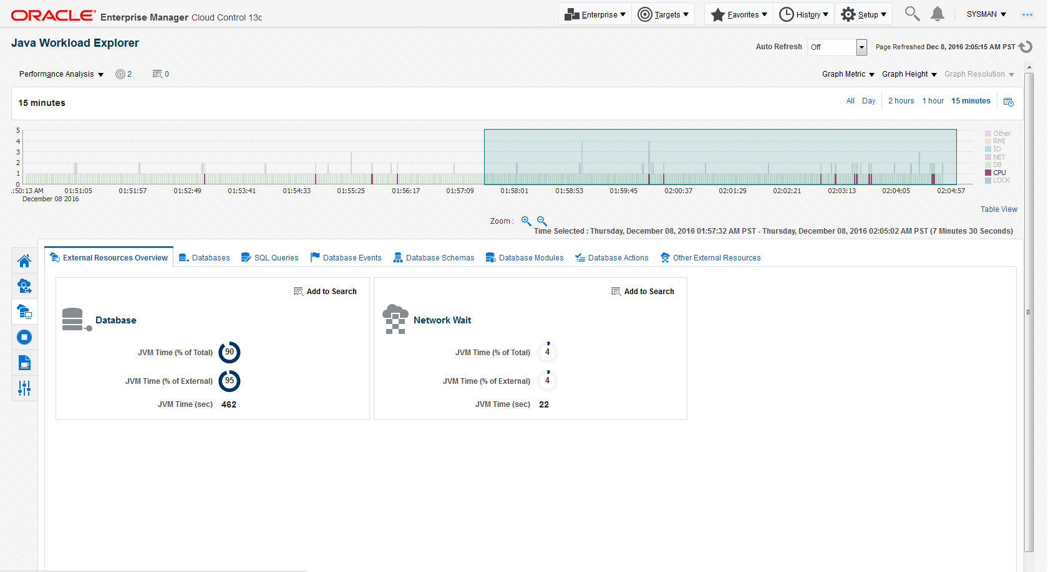Add Network Wait to search
This screenshot has width=1048, height=572.
click(643, 292)
